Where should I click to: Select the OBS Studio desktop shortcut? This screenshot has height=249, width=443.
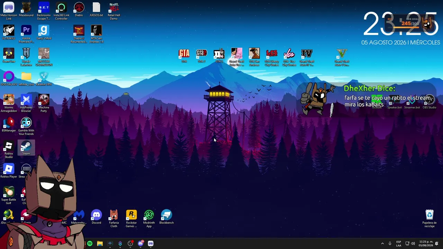pos(430,102)
